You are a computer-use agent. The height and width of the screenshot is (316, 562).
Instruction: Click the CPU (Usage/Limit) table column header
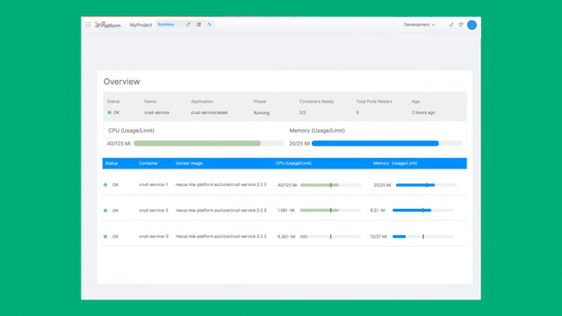click(293, 163)
